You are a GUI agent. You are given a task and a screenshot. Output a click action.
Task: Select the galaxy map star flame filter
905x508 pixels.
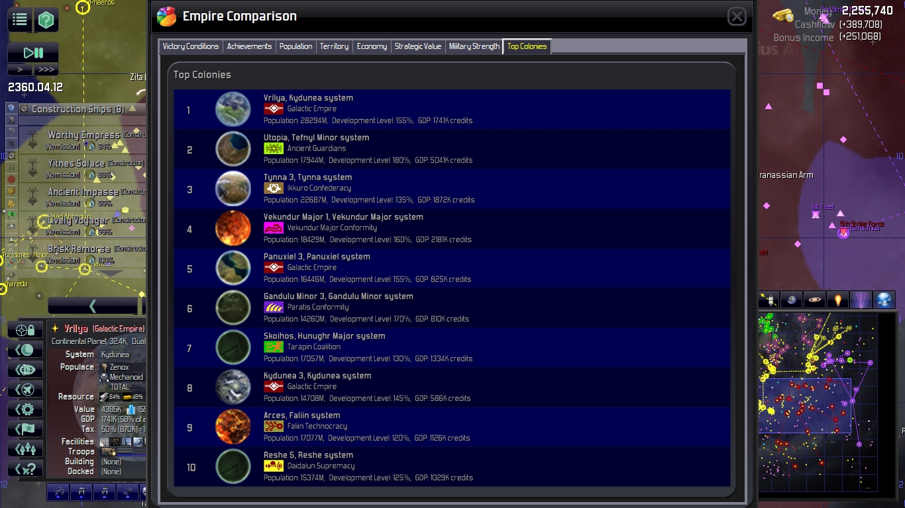tap(838, 300)
